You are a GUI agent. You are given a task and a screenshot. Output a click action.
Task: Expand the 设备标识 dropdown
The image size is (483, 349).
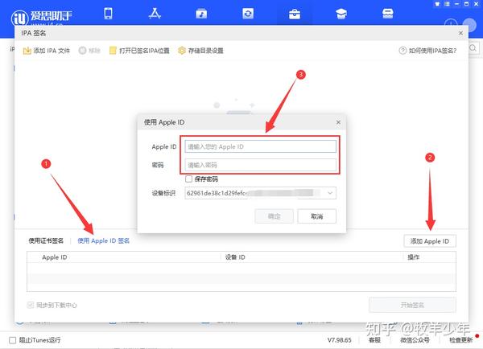coord(330,193)
